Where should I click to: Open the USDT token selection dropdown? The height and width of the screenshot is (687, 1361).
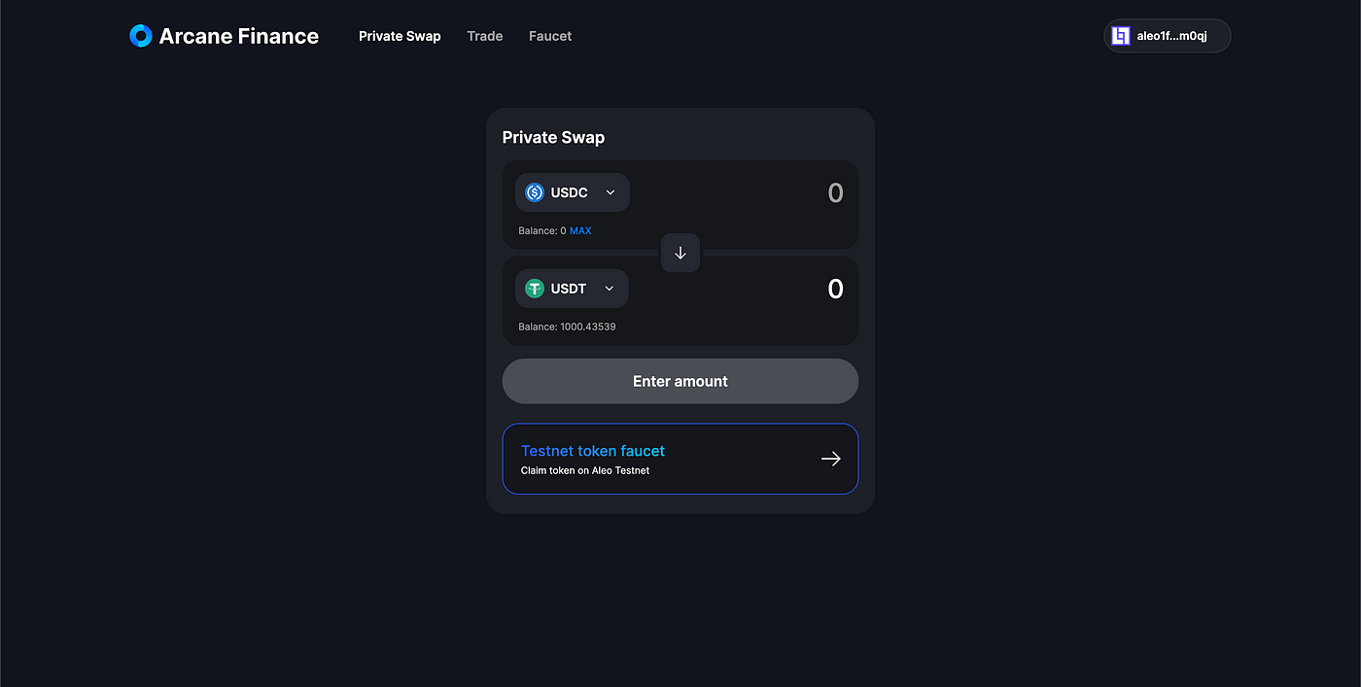click(572, 288)
